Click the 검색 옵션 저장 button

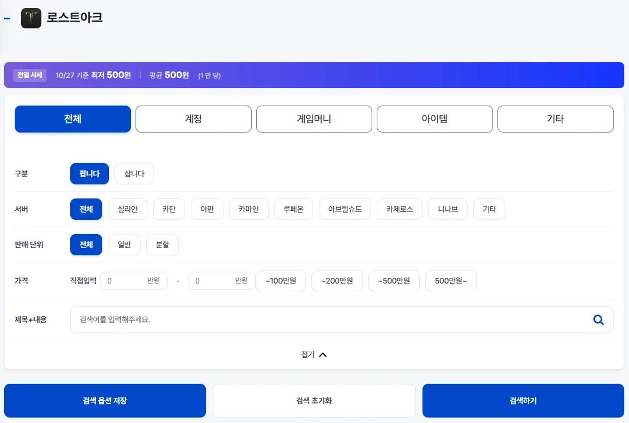click(x=105, y=401)
